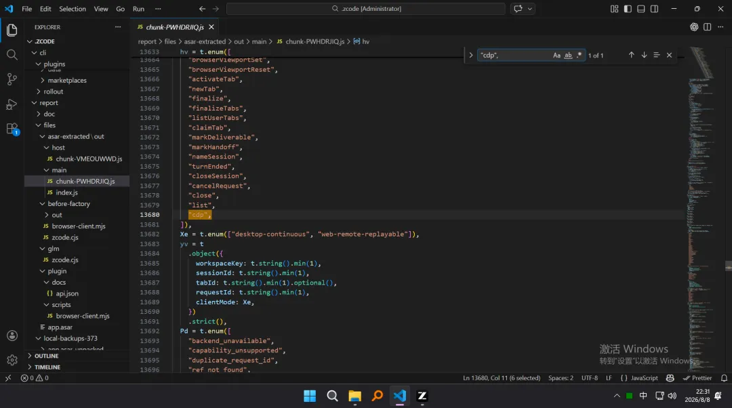Open api.json file in explorer
This screenshot has height=408, width=732.
tap(67, 293)
